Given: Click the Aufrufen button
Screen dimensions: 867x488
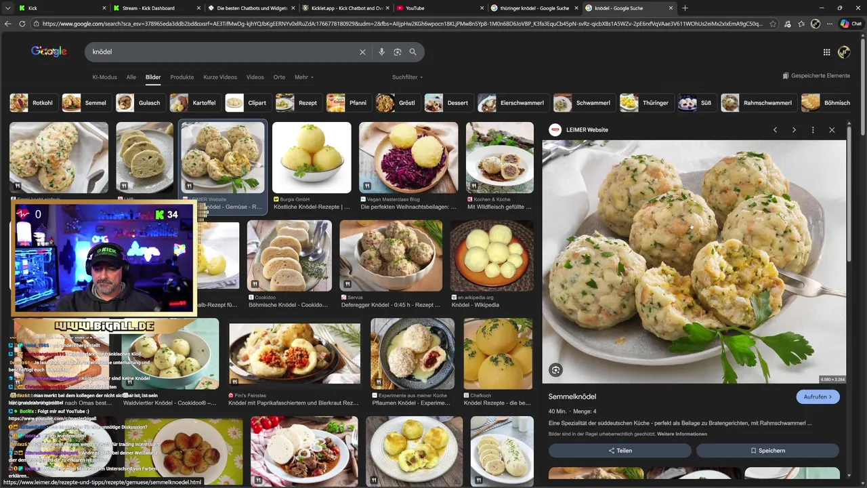Looking at the screenshot, I should 818,396.
